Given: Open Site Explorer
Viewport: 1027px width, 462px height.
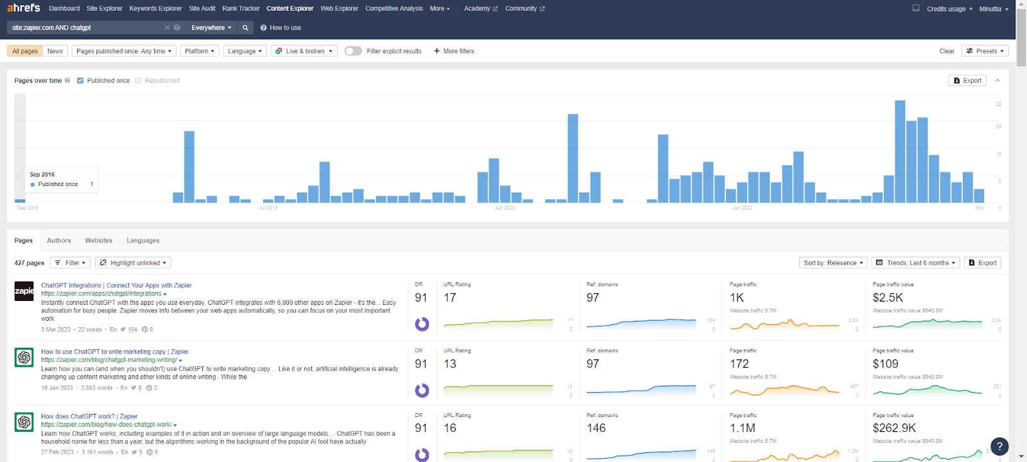Looking at the screenshot, I should tap(105, 8).
